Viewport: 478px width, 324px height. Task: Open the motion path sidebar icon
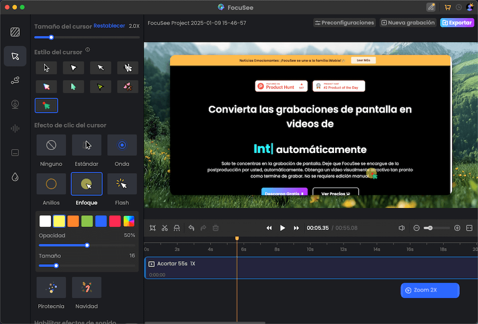pos(15,80)
